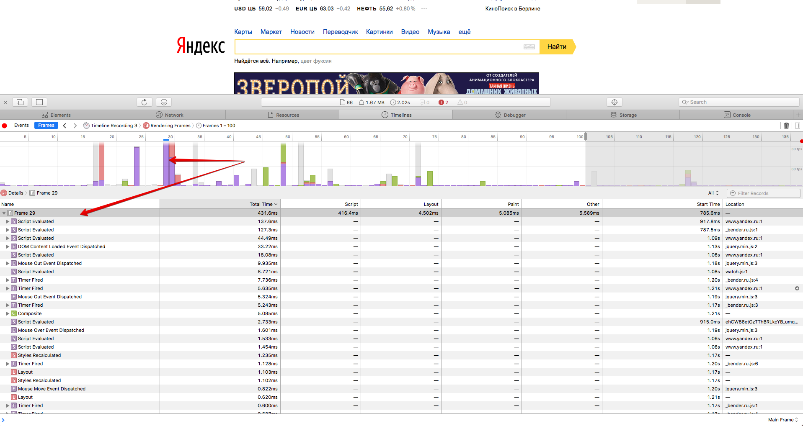The width and height of the screenshot is (803, 426).
Task: Expand the 127.3ms Script Evaluated row
Action: click(x=8, y=230)
